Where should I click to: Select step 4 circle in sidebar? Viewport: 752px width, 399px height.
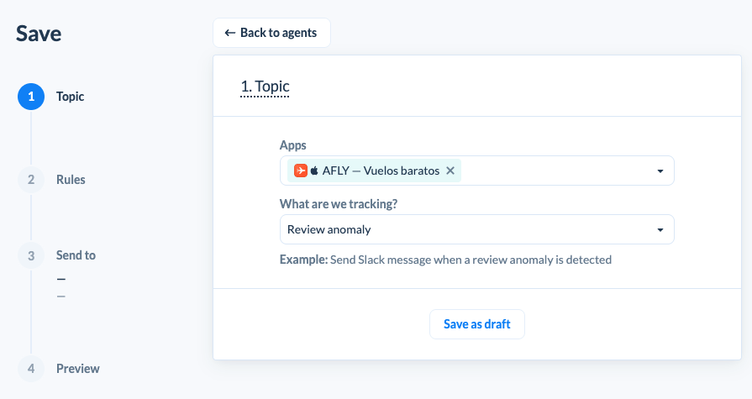(x=31, y=369)
